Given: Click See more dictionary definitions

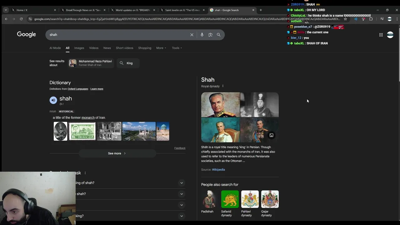Looking at the screenshot, I should point(117,153).
